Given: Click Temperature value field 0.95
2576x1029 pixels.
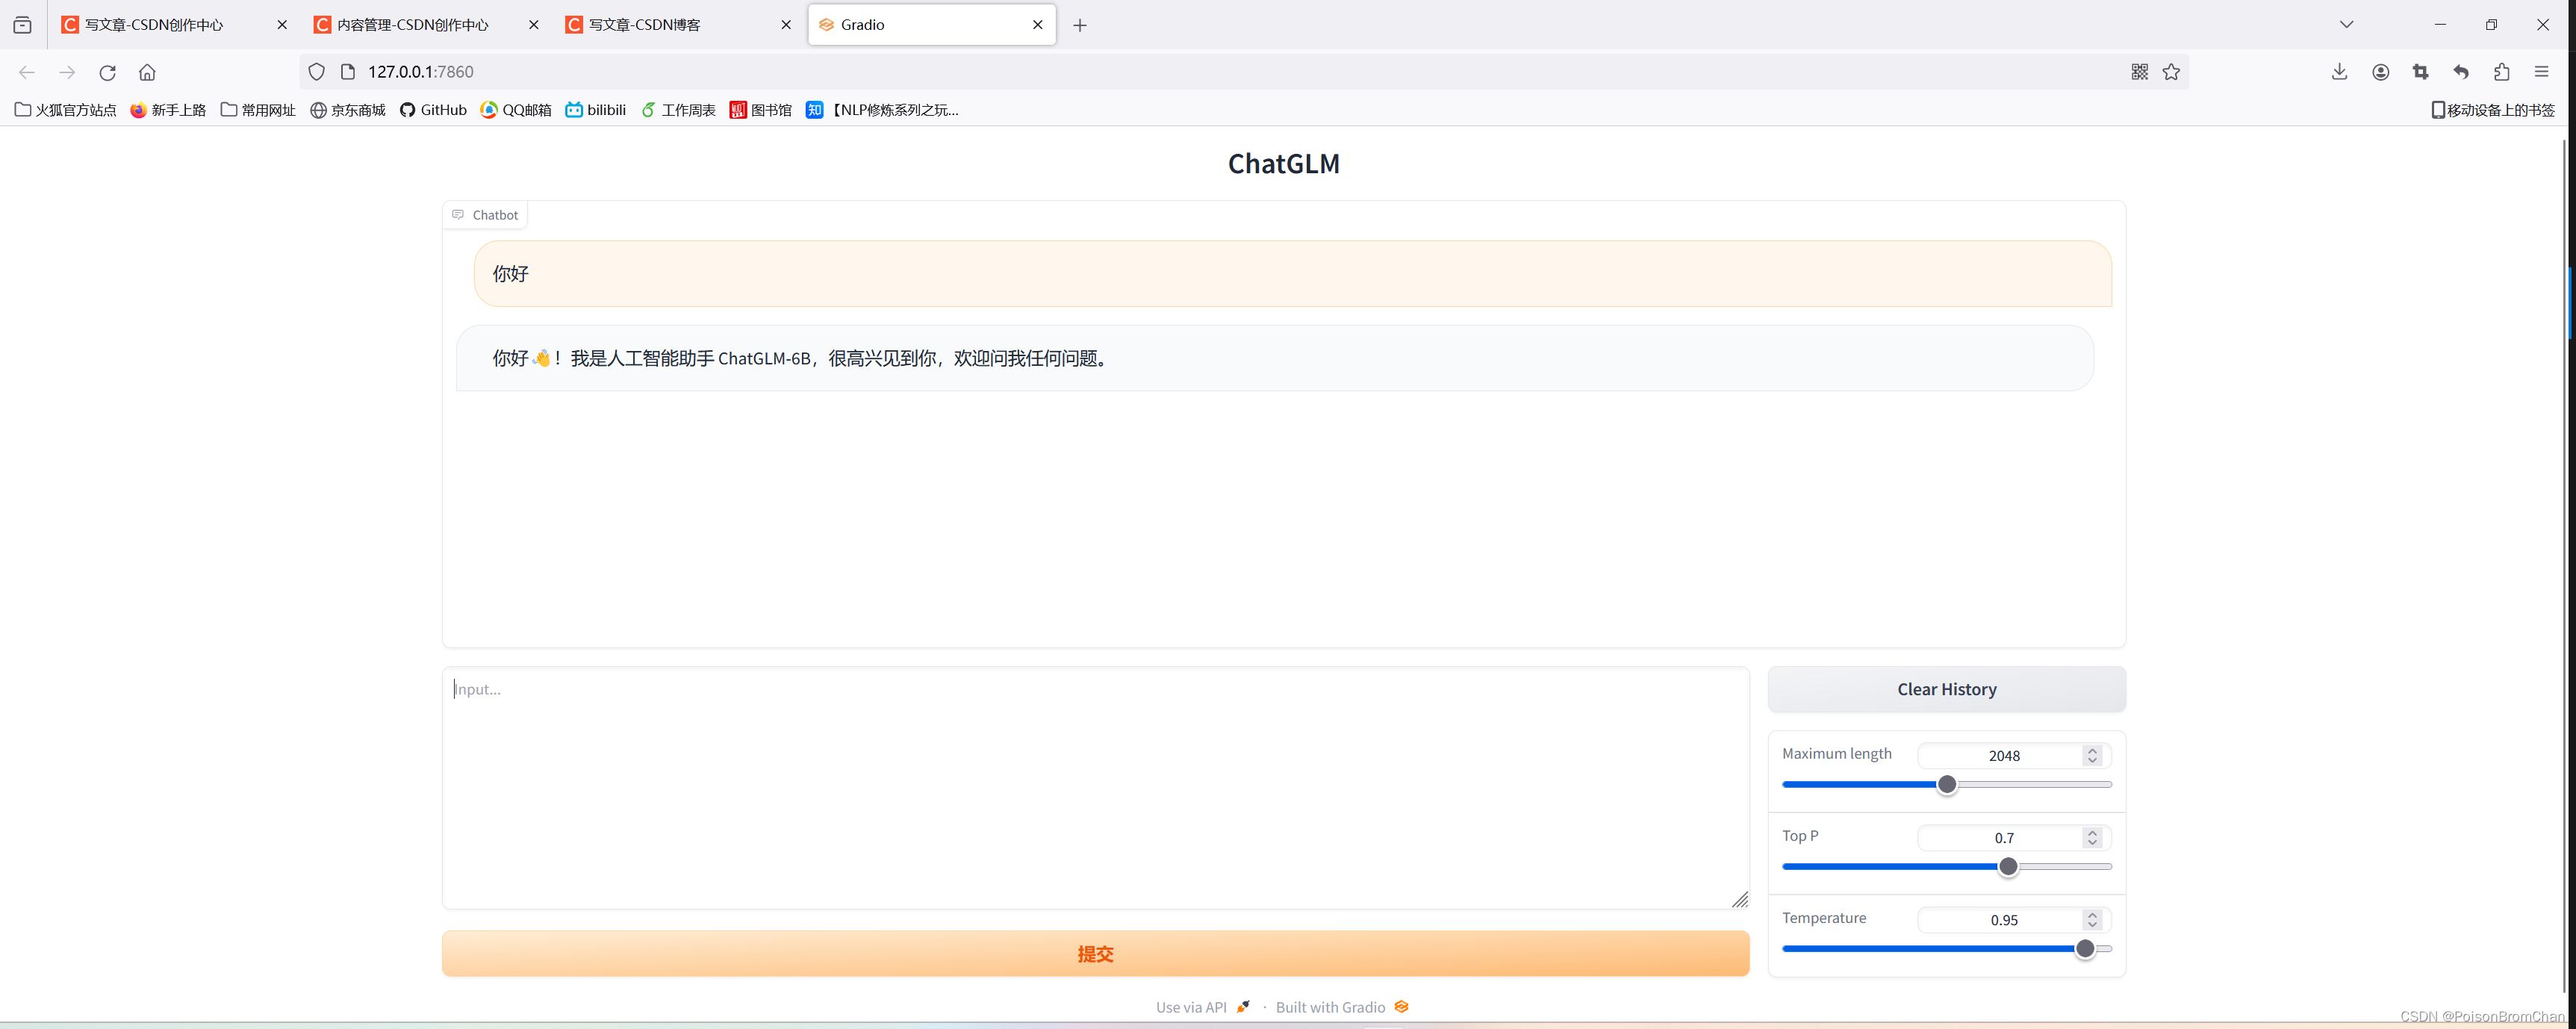Looking at the screenshot, I should pyautogui.click(x=2004, y=920).
